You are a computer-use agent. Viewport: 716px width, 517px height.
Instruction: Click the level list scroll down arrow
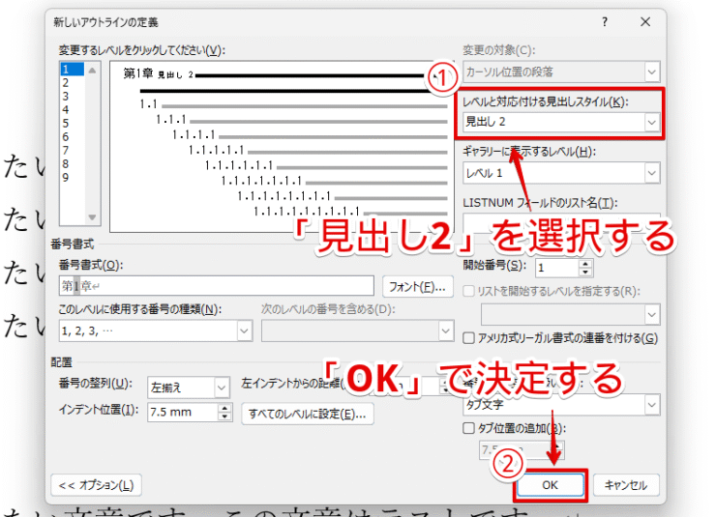(x=92, y=217)
